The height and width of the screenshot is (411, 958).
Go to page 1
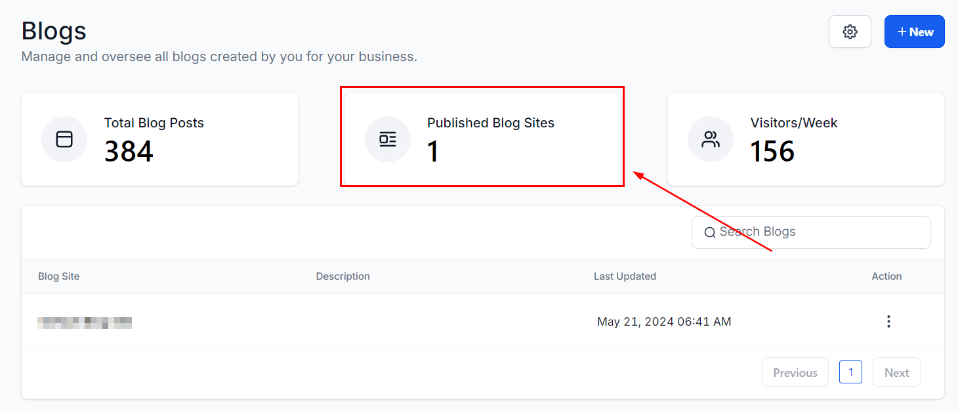pyautogui.click(x=850, y=372)
